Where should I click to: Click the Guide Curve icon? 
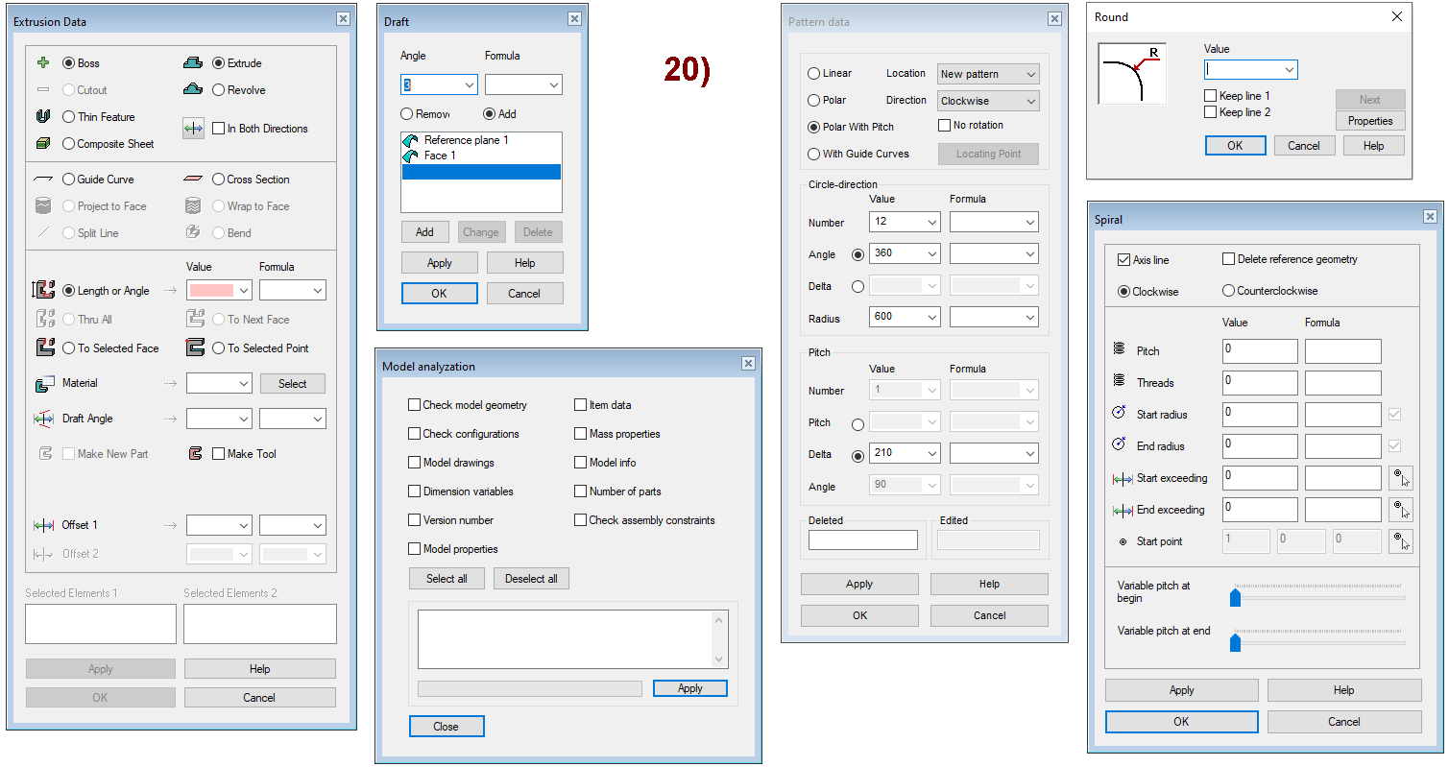[x=42, y=180]
